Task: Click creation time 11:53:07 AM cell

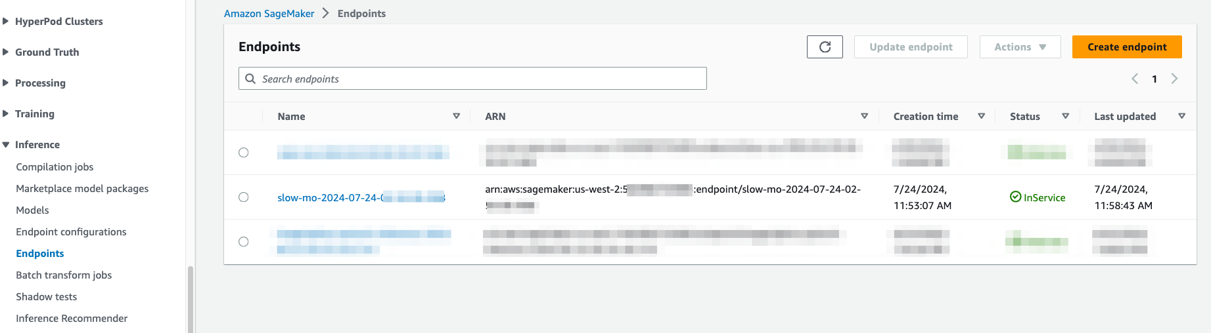Action: [923, 197]
